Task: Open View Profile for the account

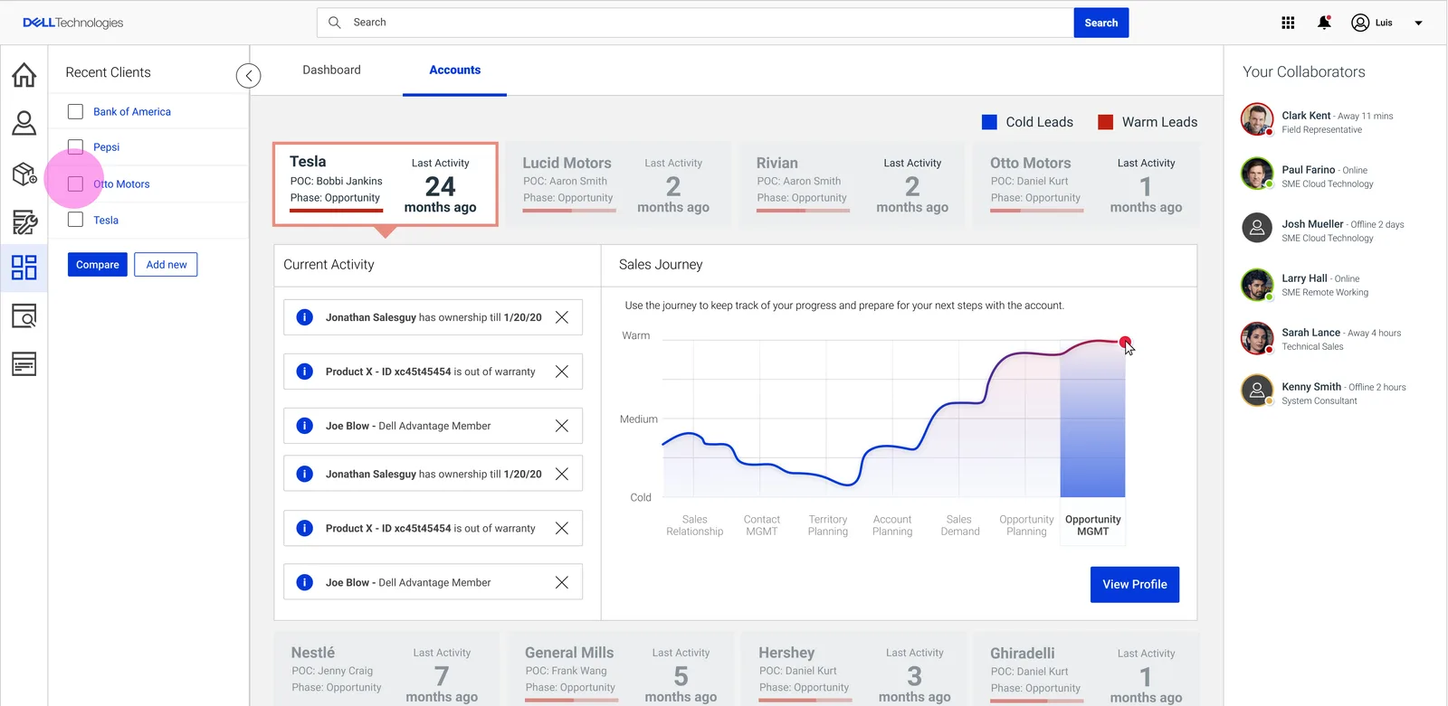Action: pos(1135,585)
